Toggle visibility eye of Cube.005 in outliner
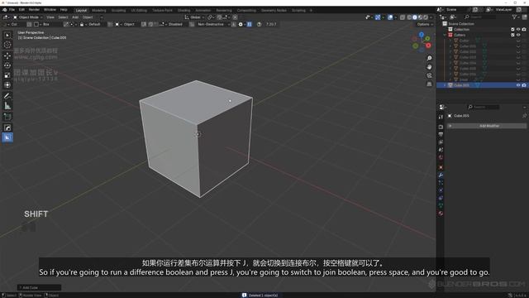The image size is (529, 298). point(518,85)
